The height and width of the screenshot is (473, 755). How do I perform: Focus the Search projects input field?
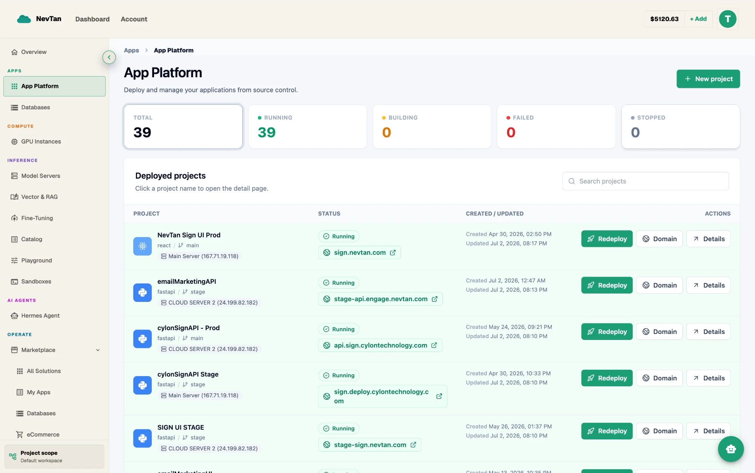(645, 181)
